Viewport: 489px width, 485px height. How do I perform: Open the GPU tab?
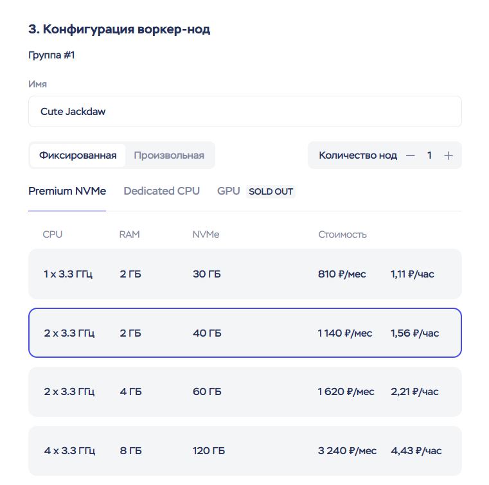click(228, 191)
